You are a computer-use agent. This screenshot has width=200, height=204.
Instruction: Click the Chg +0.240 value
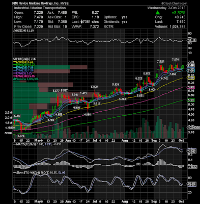[x=180, y=17]
